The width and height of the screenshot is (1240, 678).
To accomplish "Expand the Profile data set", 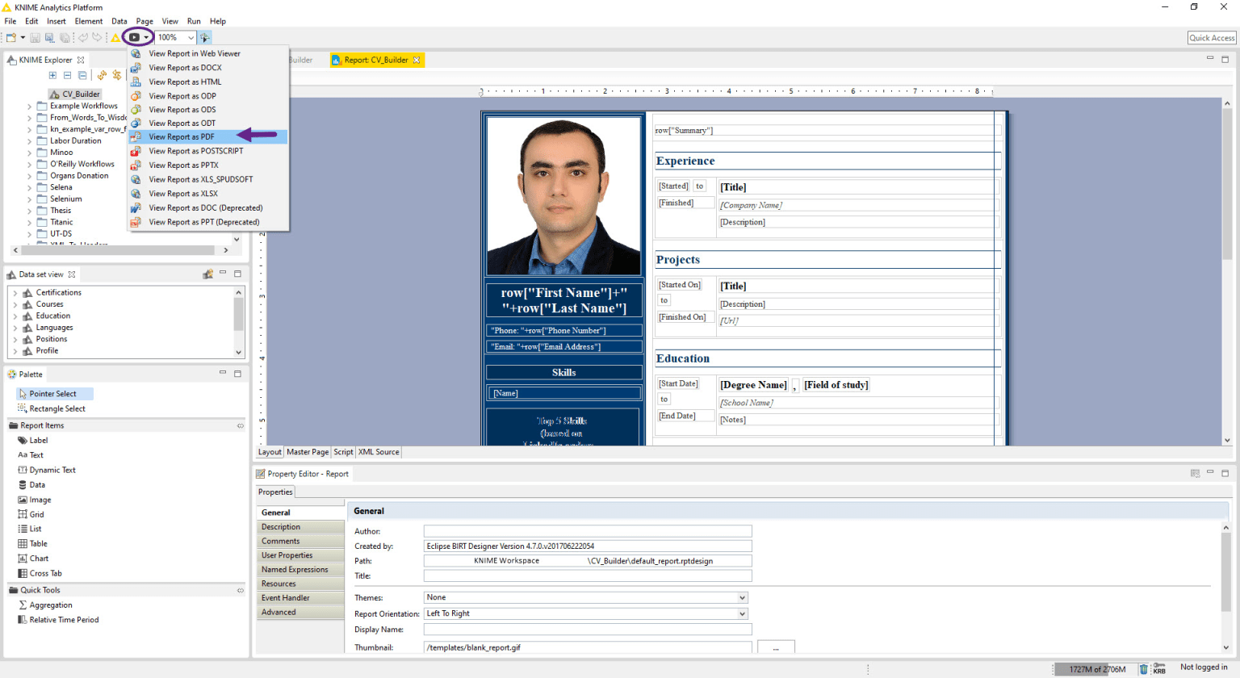I will [x=15, y=351].
